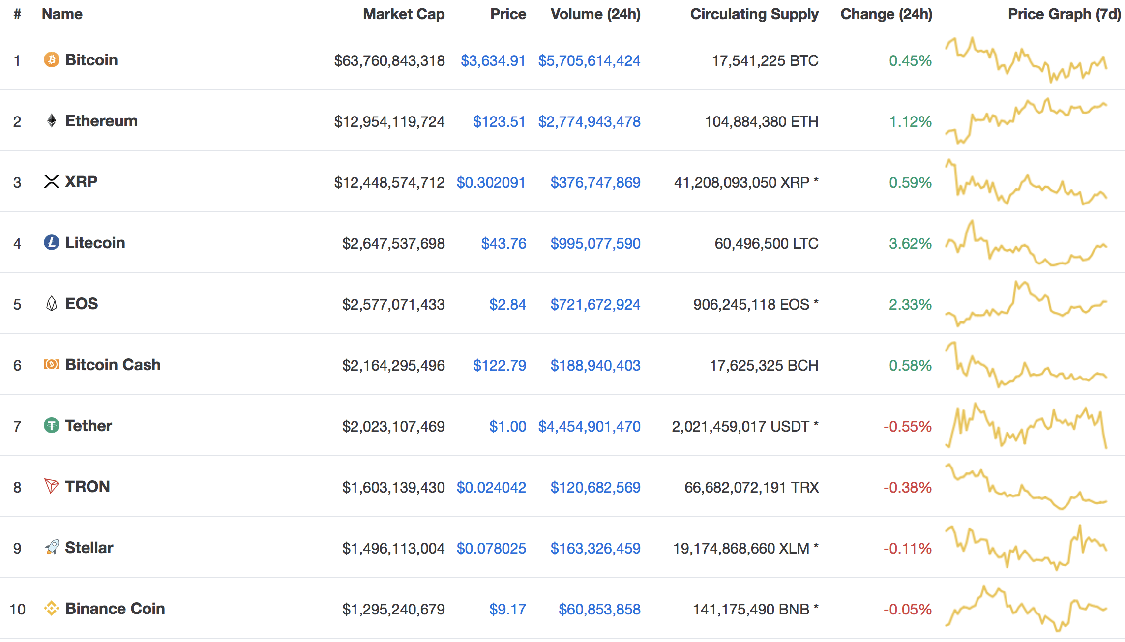Screen dimensions: 1125x642
Task: Click Stellar's price $0.078025
Action: pyautogui.click(x=491, y=548)
